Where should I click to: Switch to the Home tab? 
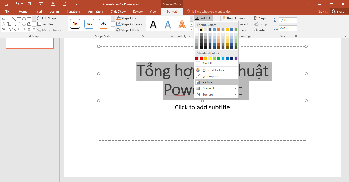[23, 12]
